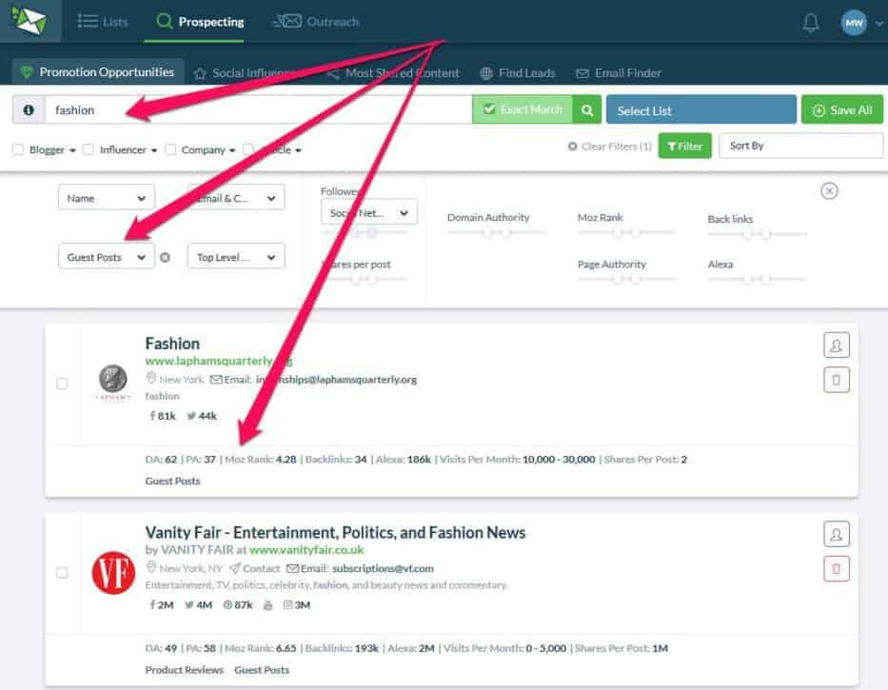
Task: Expand the Company dropdown arrow
Action: (x=232, y=150)
